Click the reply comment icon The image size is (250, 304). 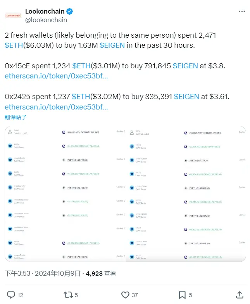(11, 294)
